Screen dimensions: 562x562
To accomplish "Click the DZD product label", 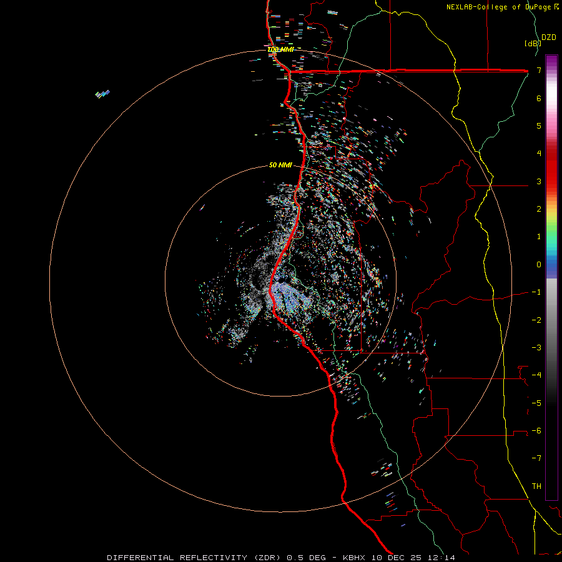I will (549, 37).
